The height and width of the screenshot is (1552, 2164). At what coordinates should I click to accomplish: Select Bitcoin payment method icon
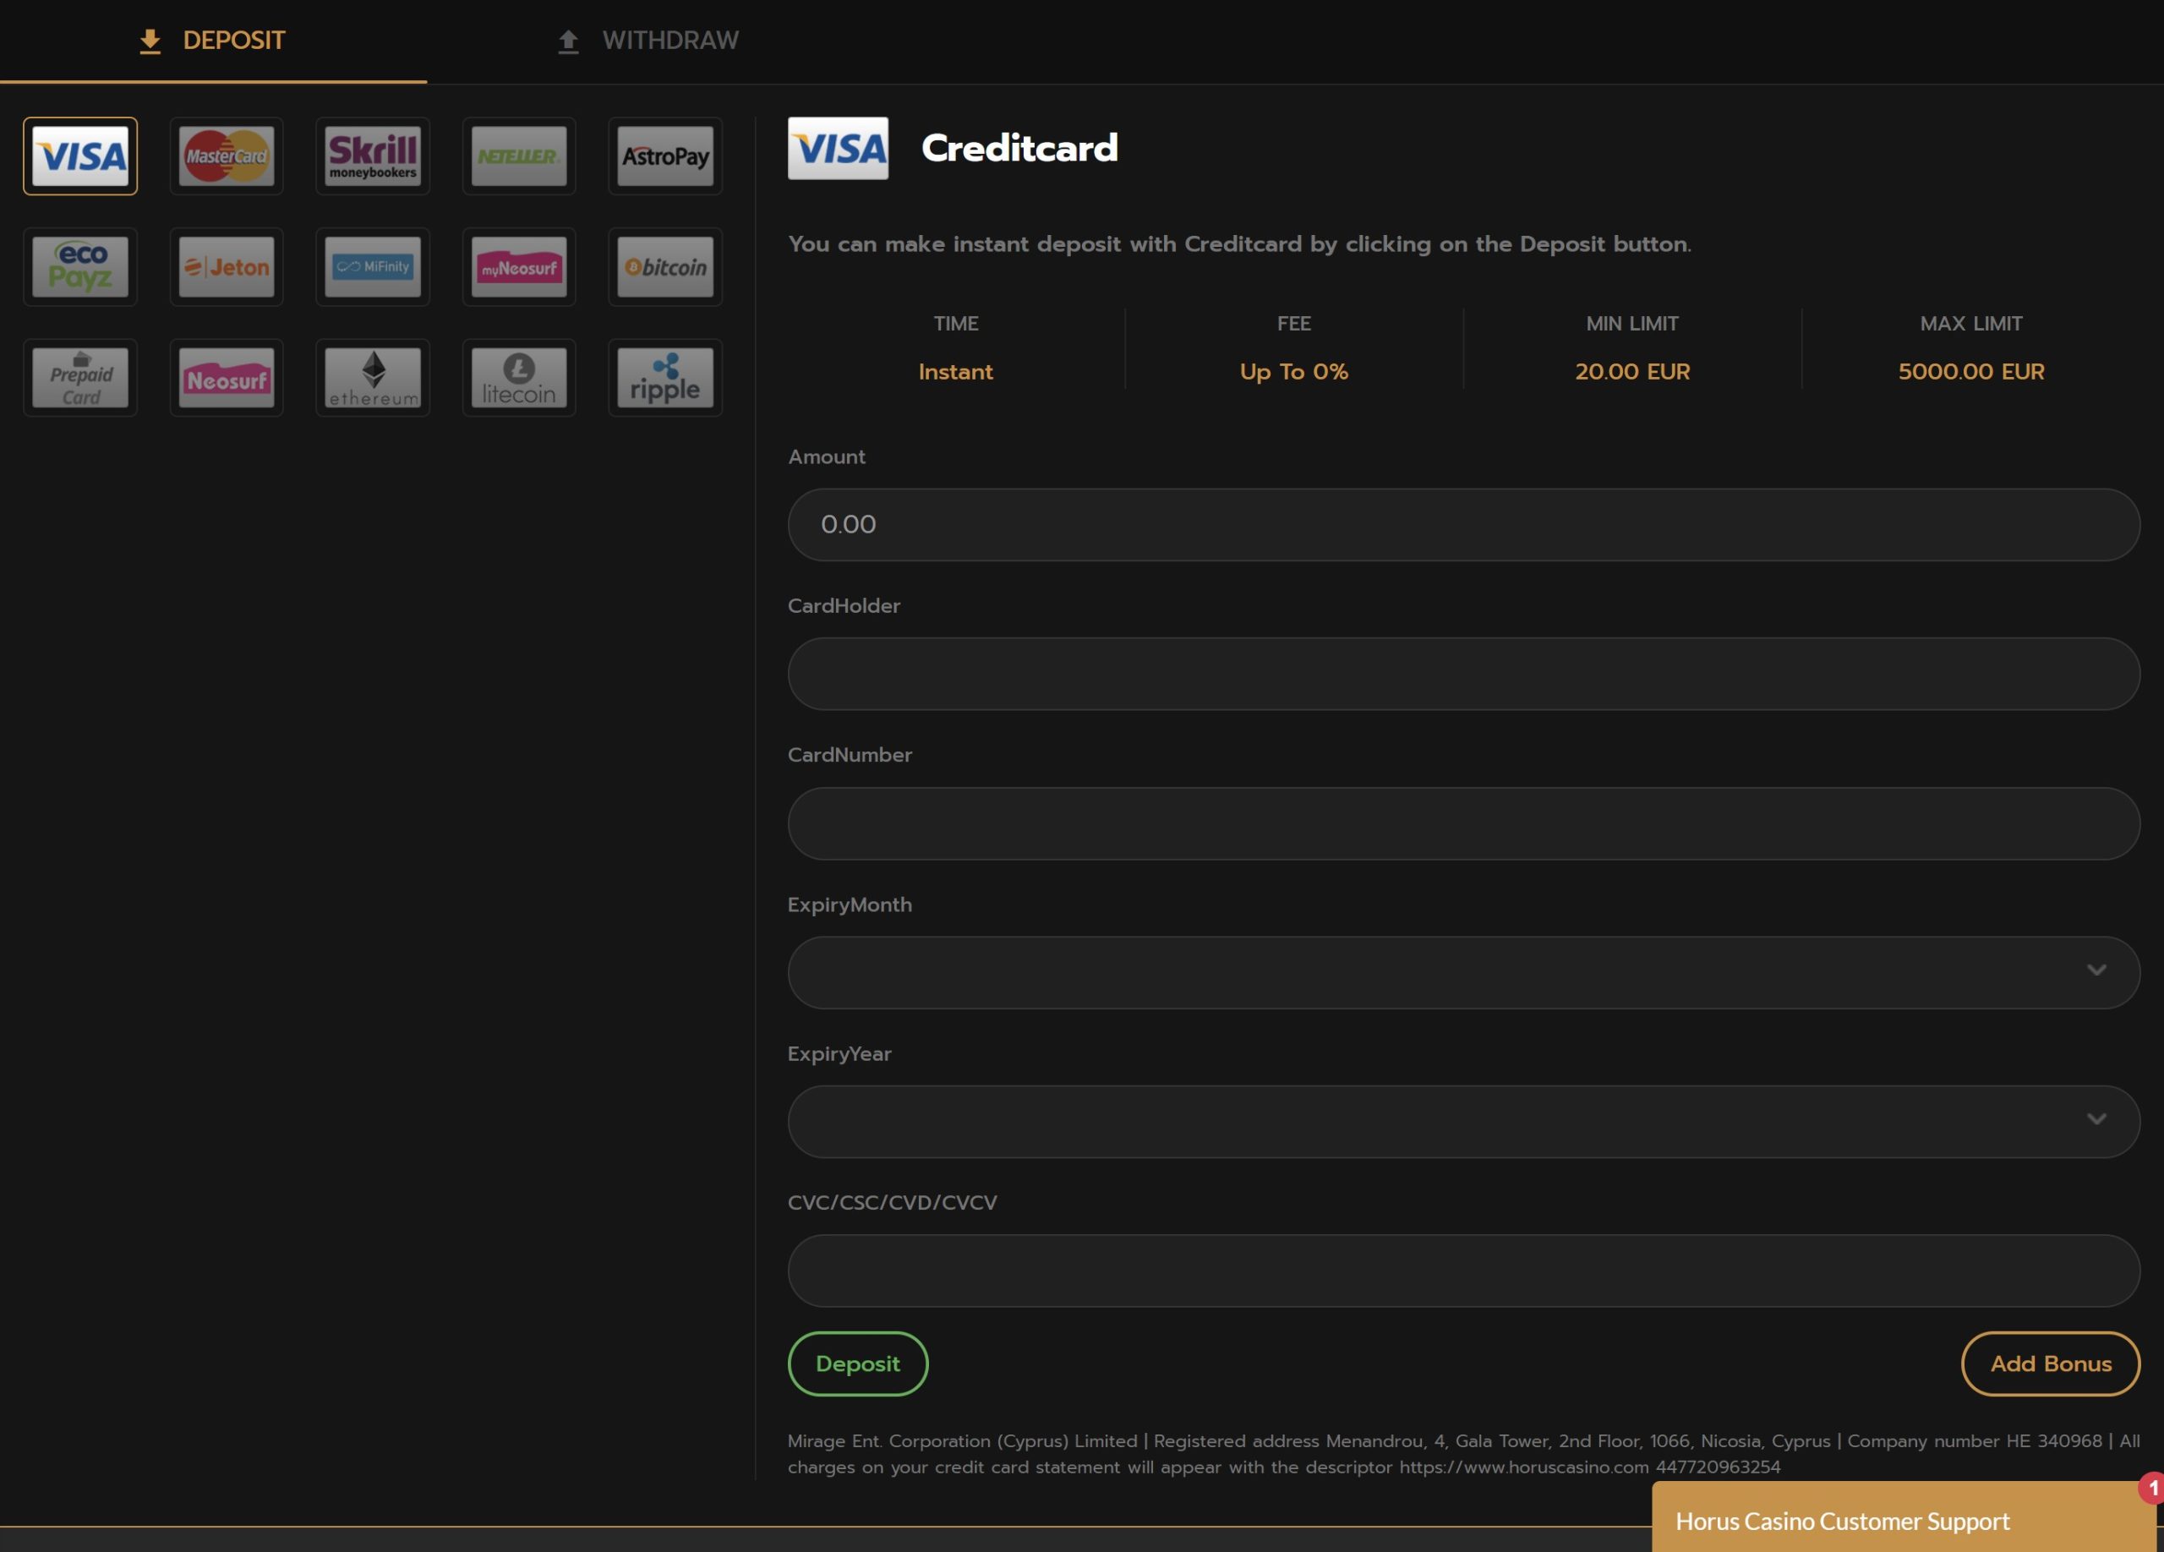(x=664, y=265)
